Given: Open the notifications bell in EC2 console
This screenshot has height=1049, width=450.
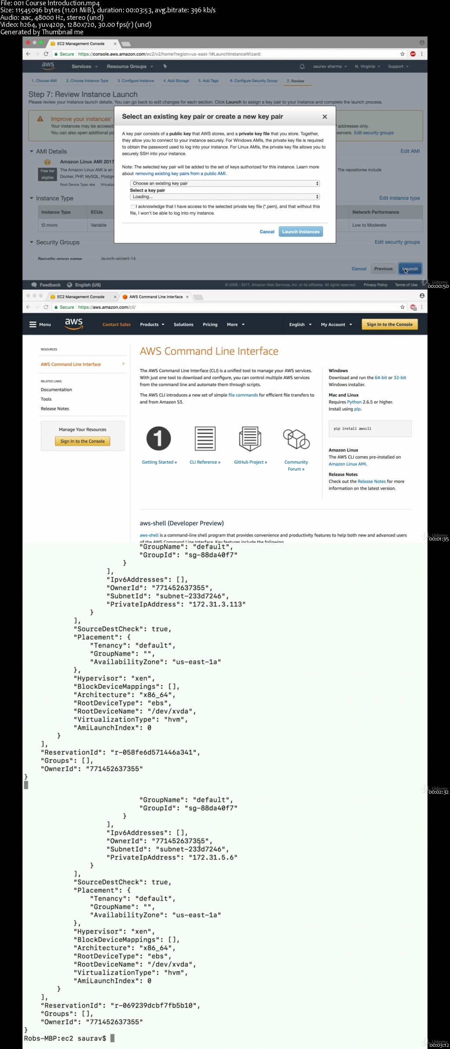Looking at the screenshot, I should pos(302,66).
